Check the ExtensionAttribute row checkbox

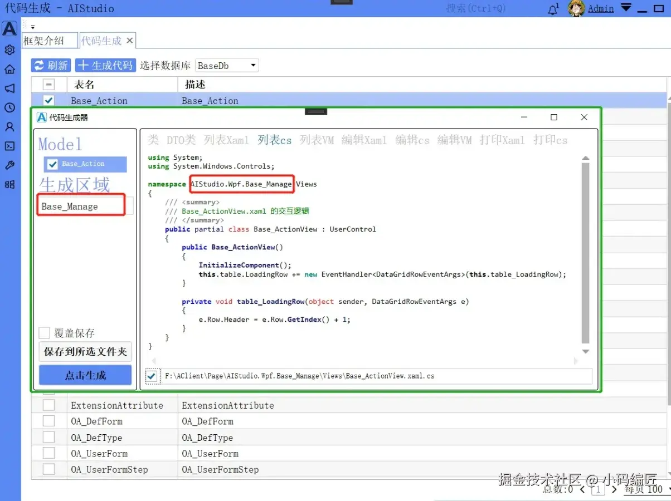coord(48,405)
